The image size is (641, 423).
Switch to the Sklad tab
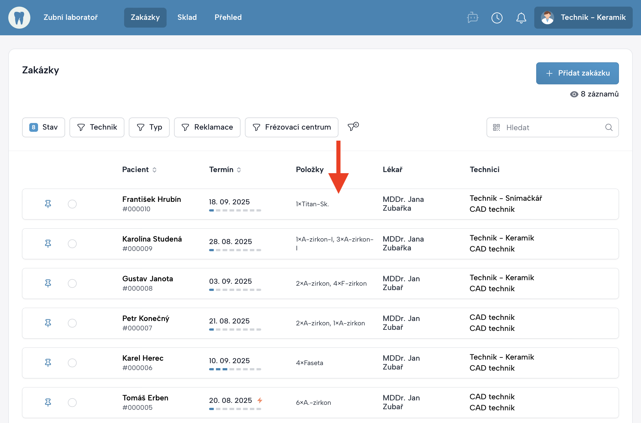(187, 18)
